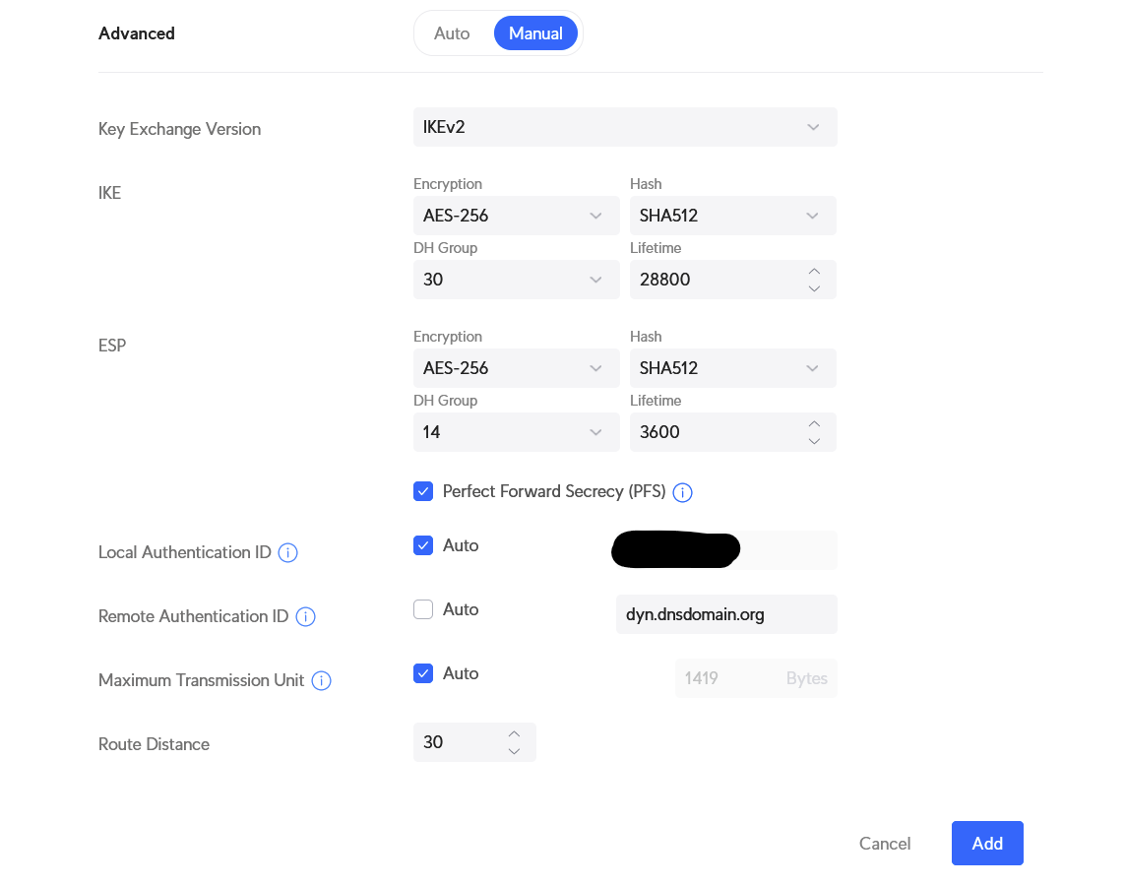Expand the ESP DH Group dropdown
This screenshot has height=886, width=1125.
coord(516,432)
